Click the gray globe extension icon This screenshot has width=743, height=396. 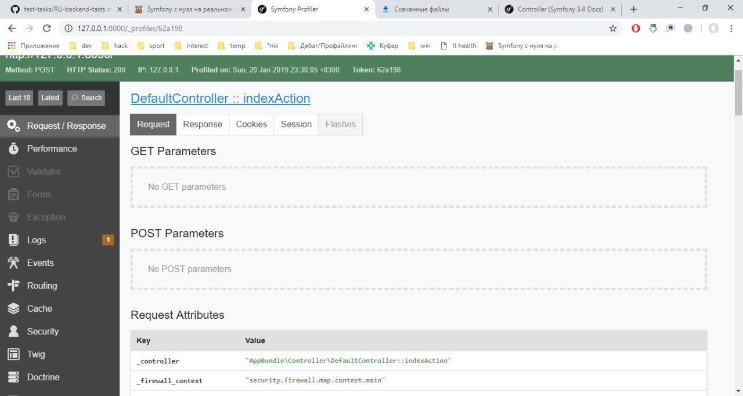[x=688, y=28]
